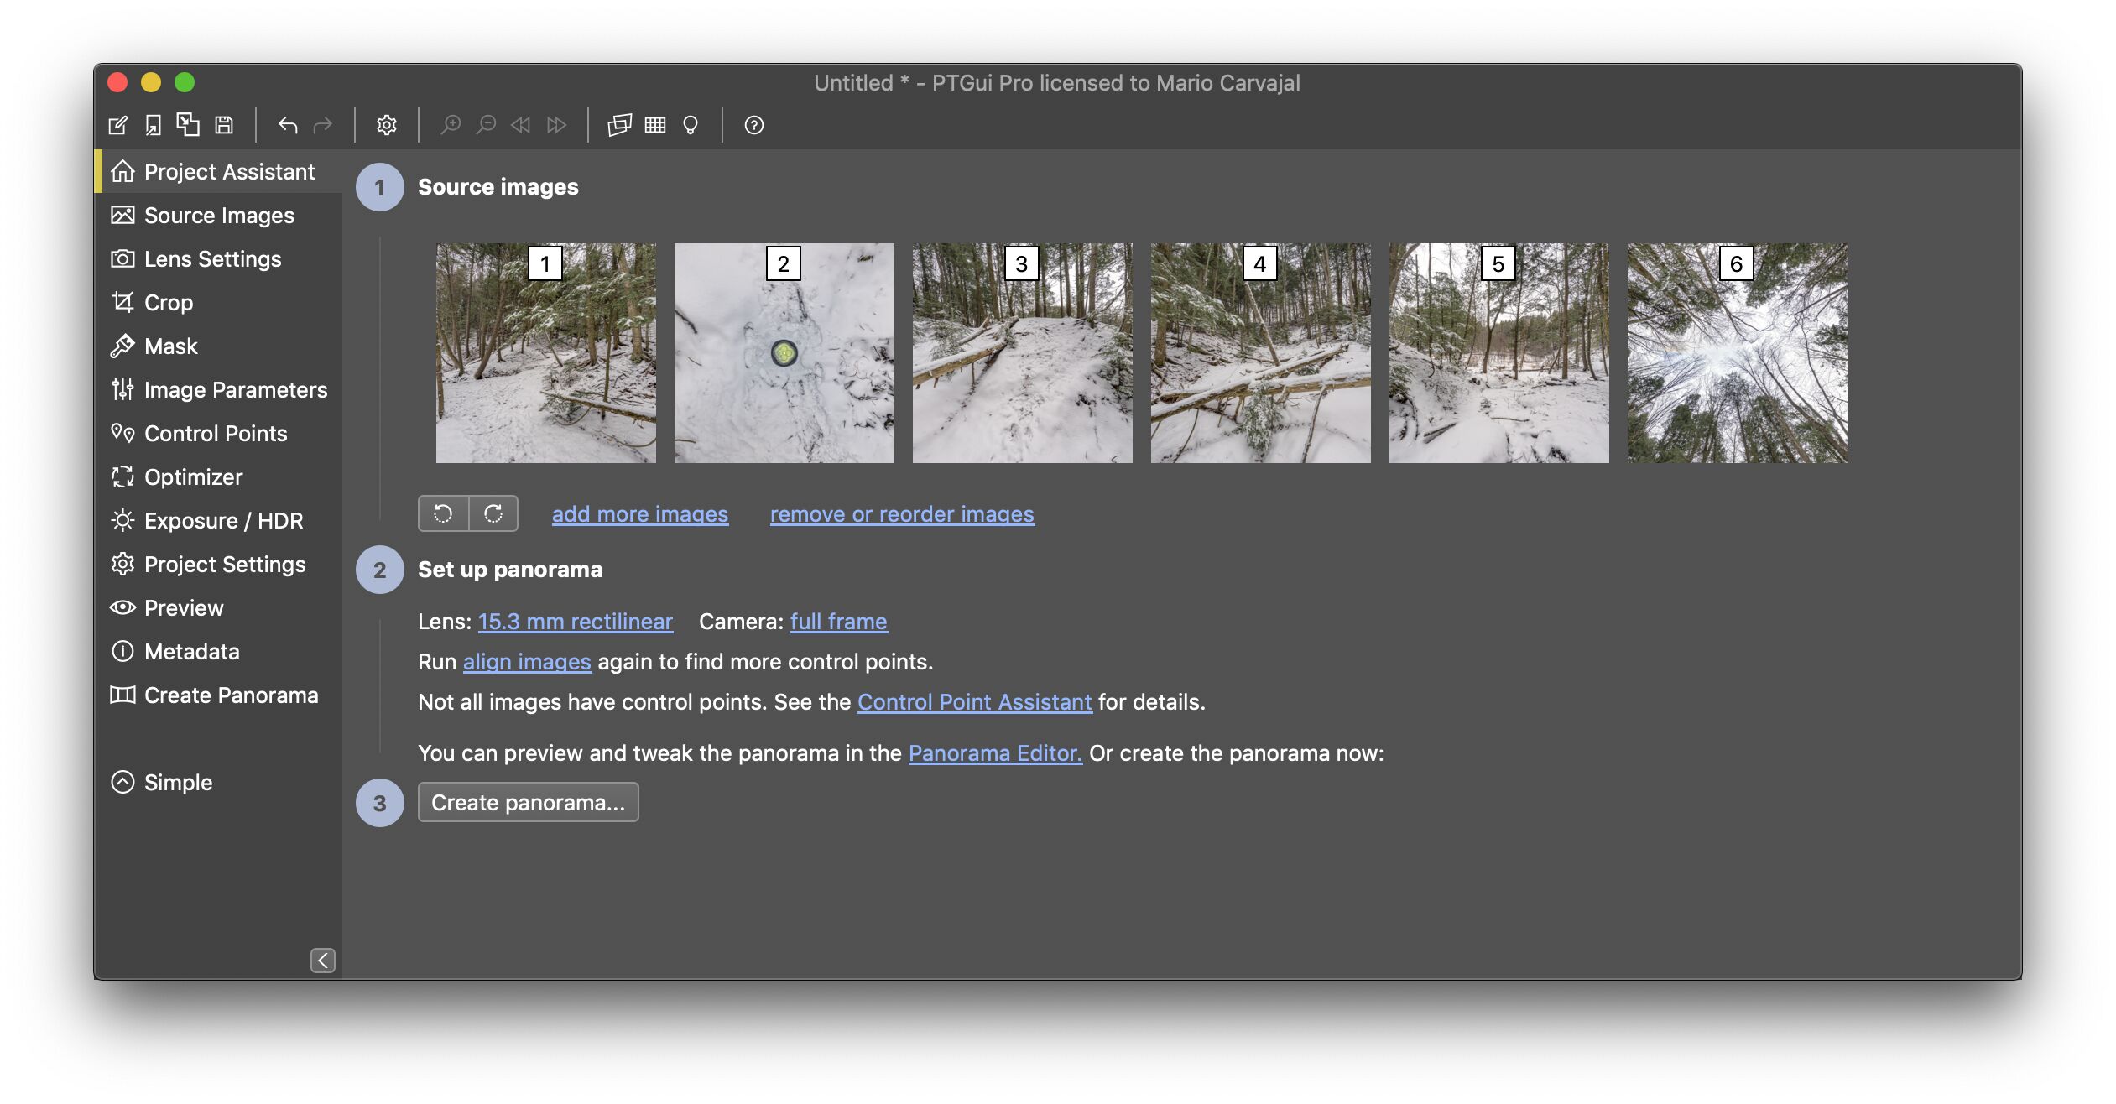The height and width of the screenshot is (1104, 2116).
Task: Go to the Crop tab
Action: tap(219, 302)
